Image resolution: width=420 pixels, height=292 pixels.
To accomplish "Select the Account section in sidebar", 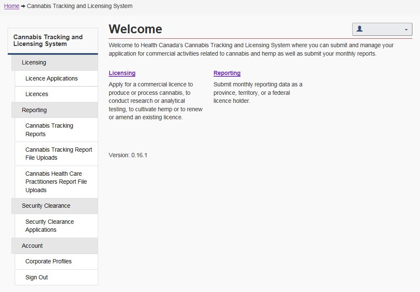I will (x=32, y=246).
